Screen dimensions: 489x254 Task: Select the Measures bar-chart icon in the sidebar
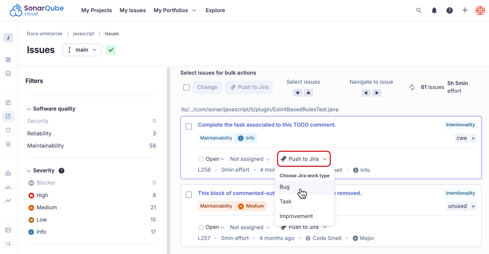pyautogui.click(x=8, y=173)
